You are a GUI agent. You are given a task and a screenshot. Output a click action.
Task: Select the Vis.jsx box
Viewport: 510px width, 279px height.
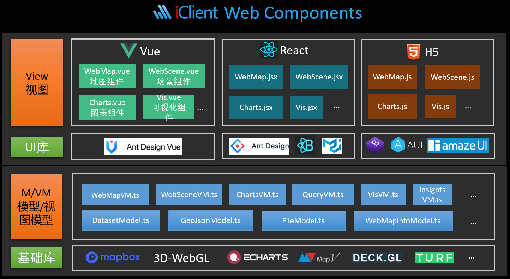coord(306,107)
